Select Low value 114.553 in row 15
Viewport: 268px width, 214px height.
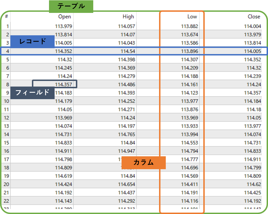coord(190,143)
